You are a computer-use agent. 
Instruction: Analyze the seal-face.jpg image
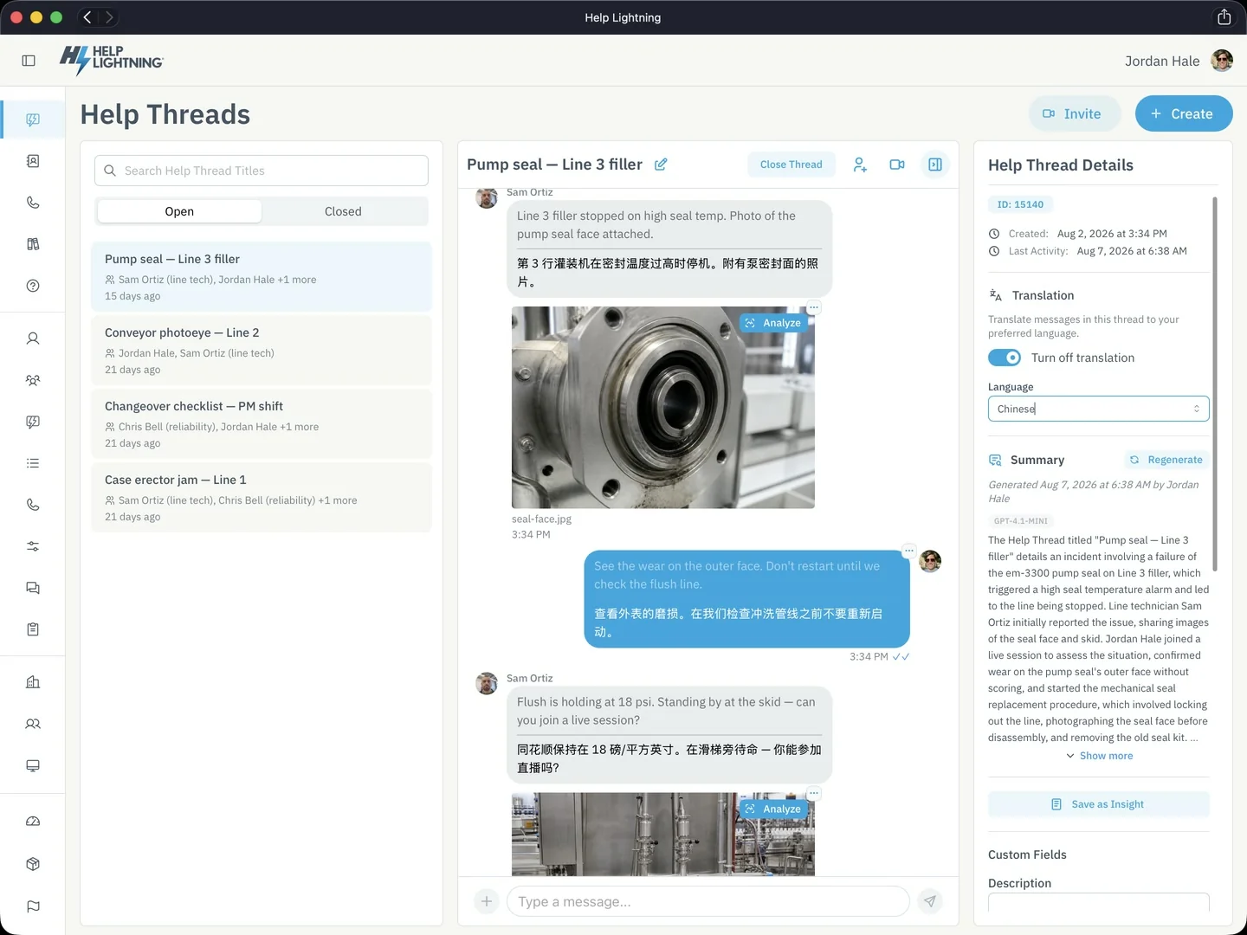773,323
